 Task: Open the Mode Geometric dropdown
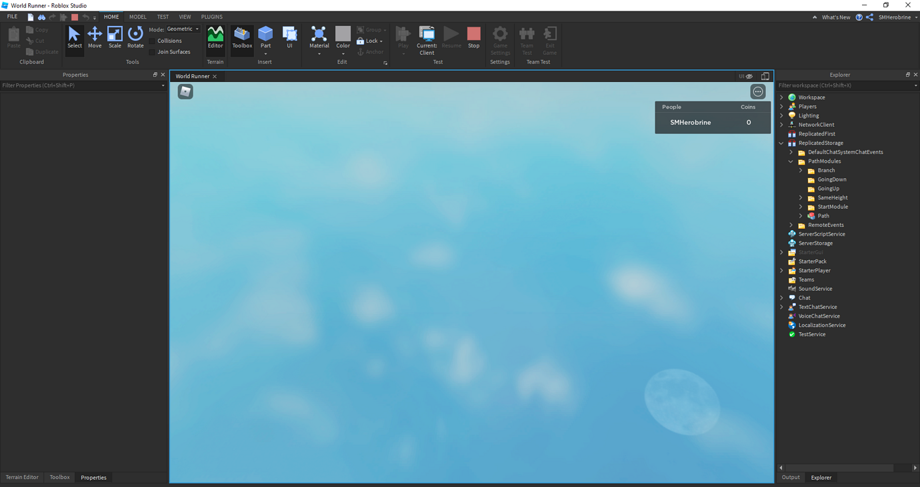[181, 29]
